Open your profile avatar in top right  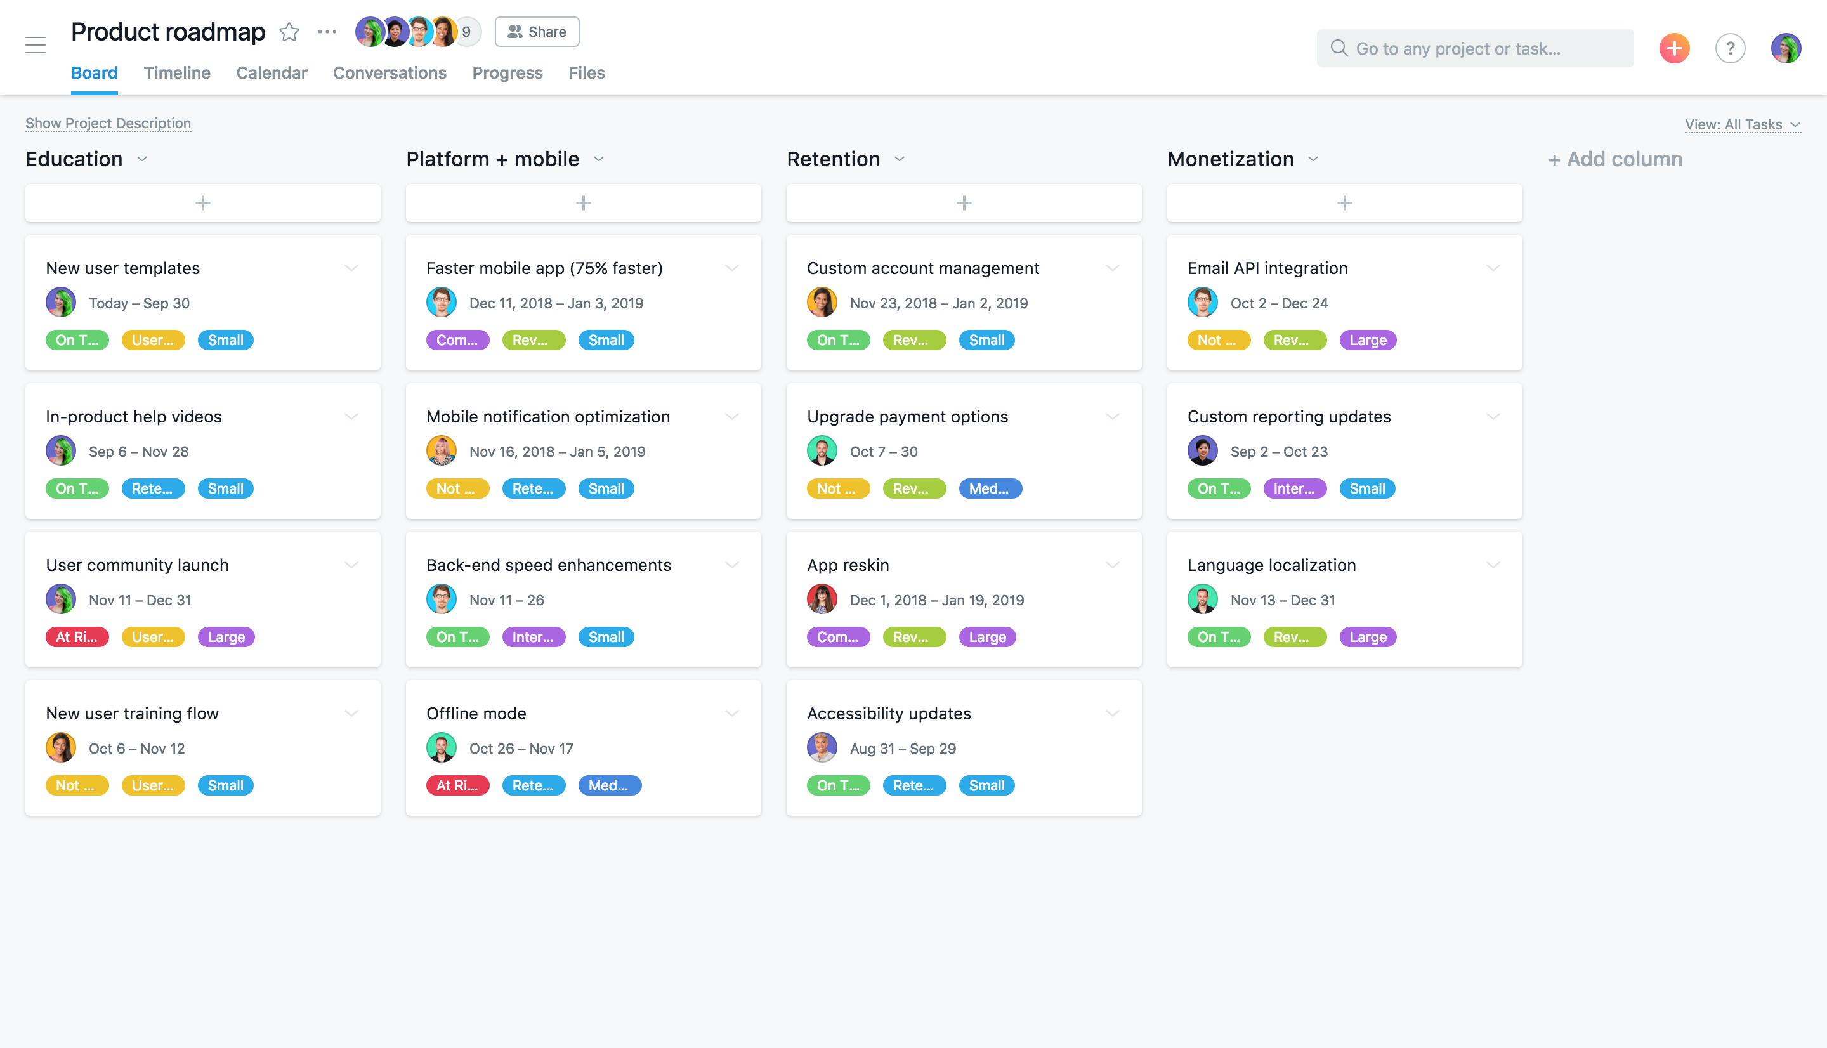pos(1786,48)
